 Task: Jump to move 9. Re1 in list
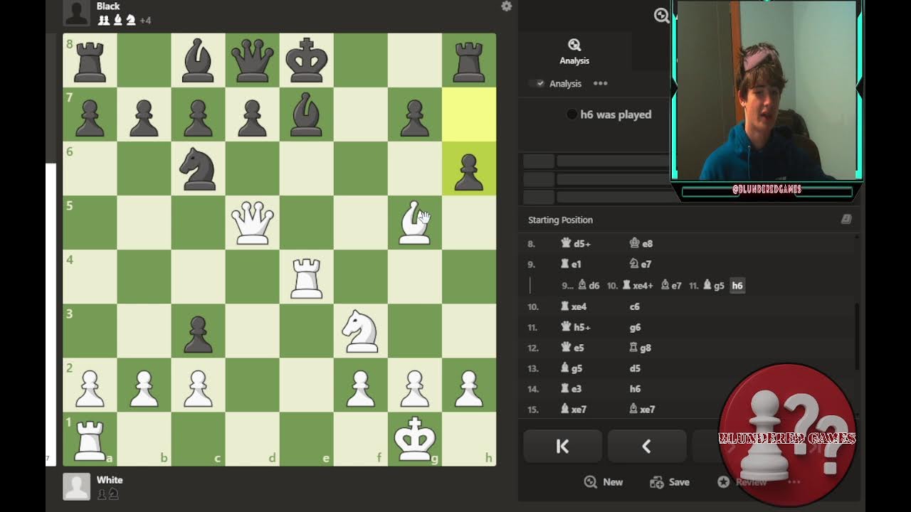[x=572, y=264]
